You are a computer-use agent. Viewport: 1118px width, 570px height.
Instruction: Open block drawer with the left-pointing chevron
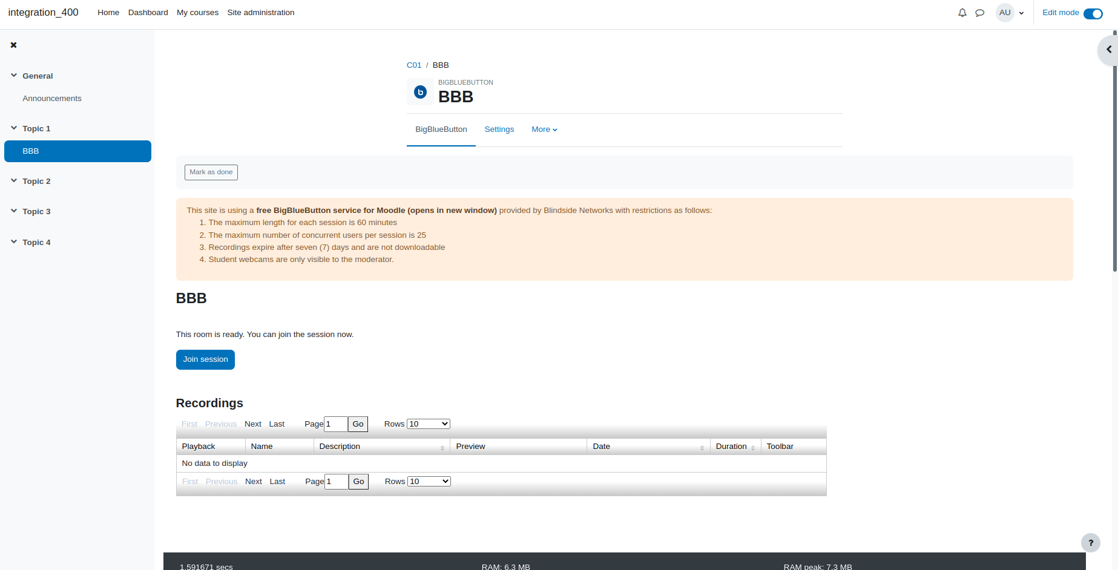1108,50
